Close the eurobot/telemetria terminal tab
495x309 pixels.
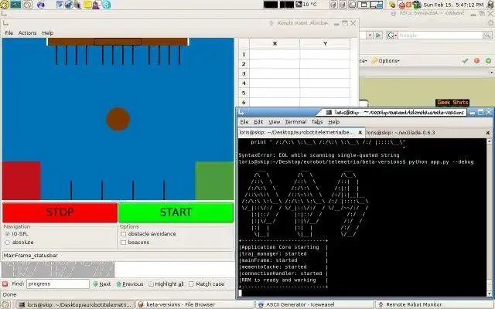(360, 133)
